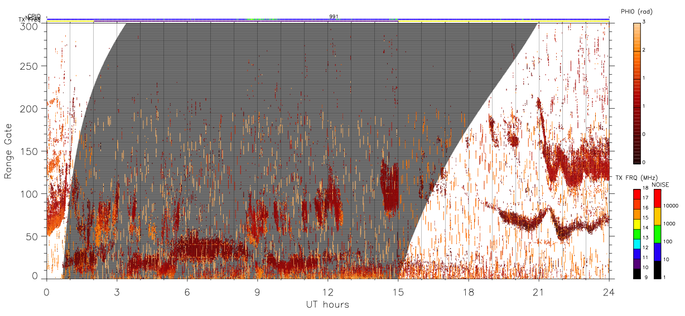Click the TX FRQ legend tick "9"
This screenshot has height=316, width=685.
647,277
